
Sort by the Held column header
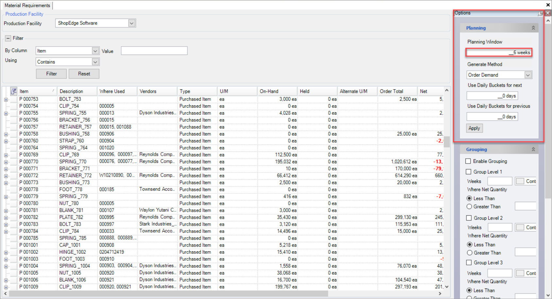point(317,91)
